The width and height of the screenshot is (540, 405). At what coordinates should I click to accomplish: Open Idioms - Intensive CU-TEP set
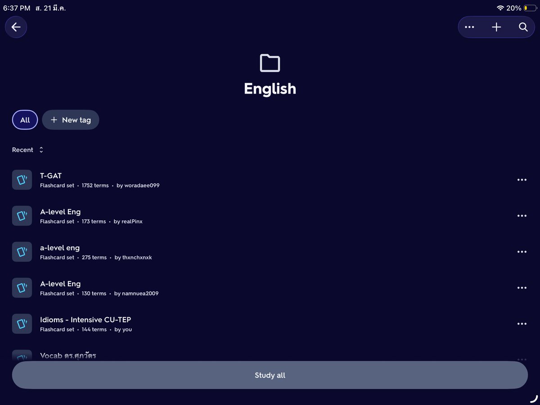270,324
